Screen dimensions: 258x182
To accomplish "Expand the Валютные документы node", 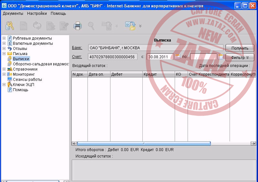I will coord(4,43).
